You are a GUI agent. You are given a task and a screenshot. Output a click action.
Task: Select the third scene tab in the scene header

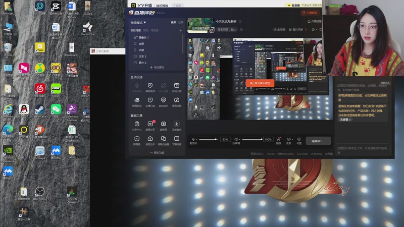tap(155, 30)
